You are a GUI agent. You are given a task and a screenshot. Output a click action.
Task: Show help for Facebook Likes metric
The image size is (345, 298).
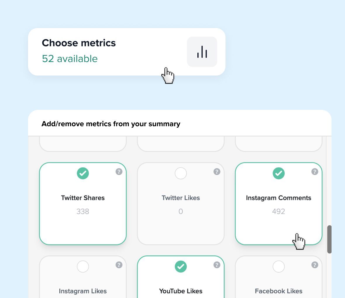(315, 265)
